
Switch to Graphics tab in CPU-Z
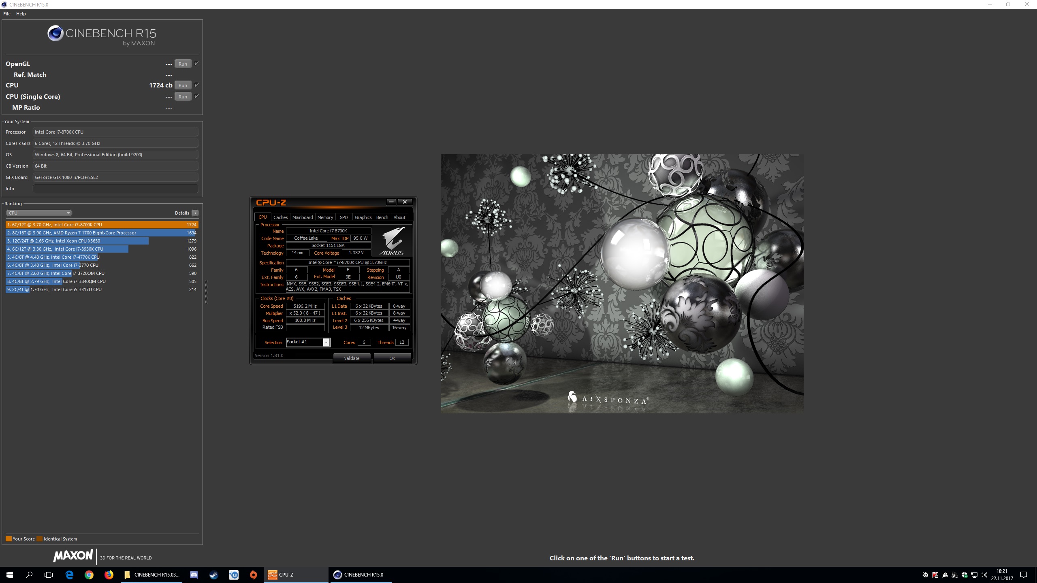coord(363,217)
